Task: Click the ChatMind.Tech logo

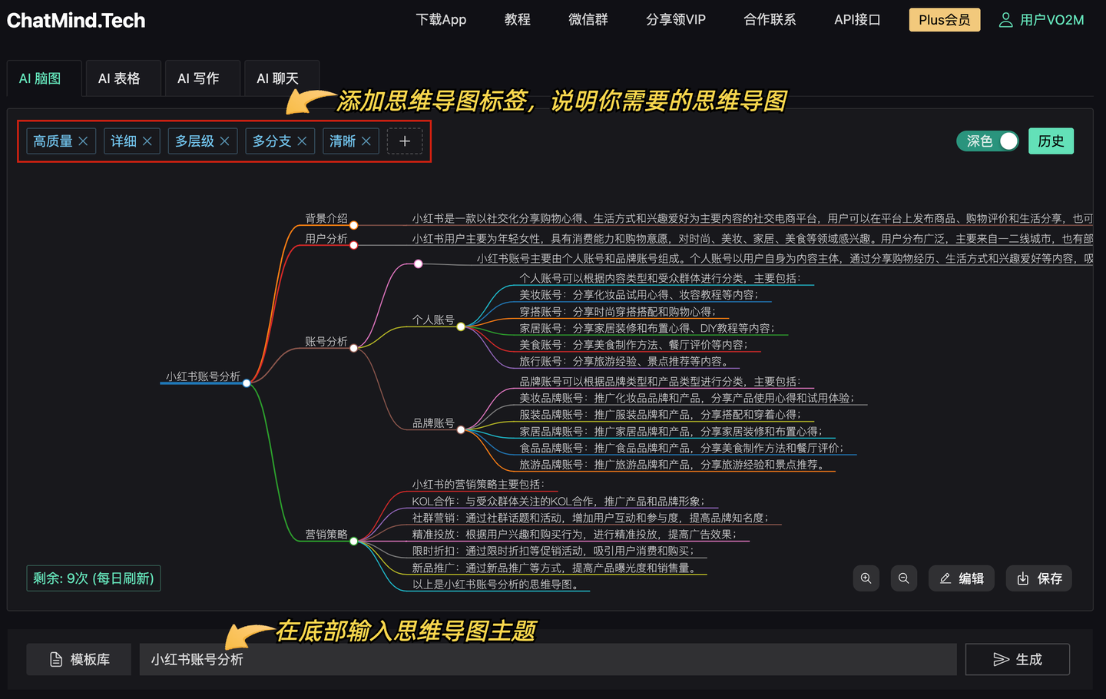Action: coord(76,21)
